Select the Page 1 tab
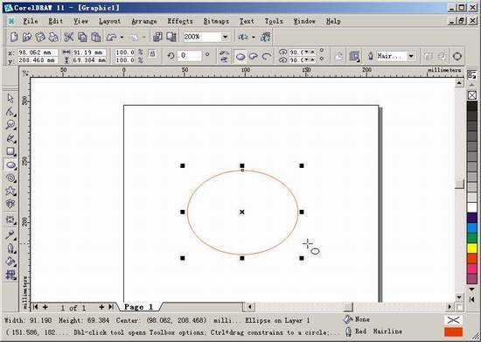This screenshot has height=342, width=481. (x=139, y=307)
